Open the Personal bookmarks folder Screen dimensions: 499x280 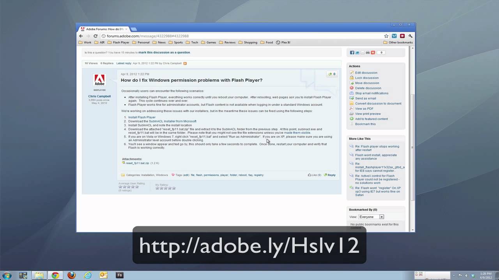coord(141,42)
